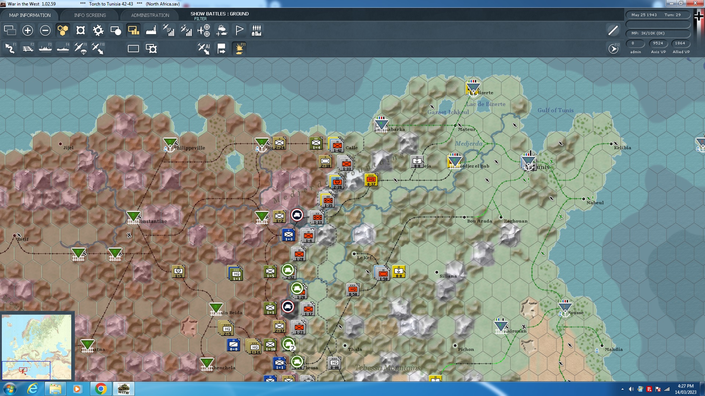This screenshot has height=396, width=705.
Task: Open the show battles F11 explosion icon
Action: [x=239, y=48]
